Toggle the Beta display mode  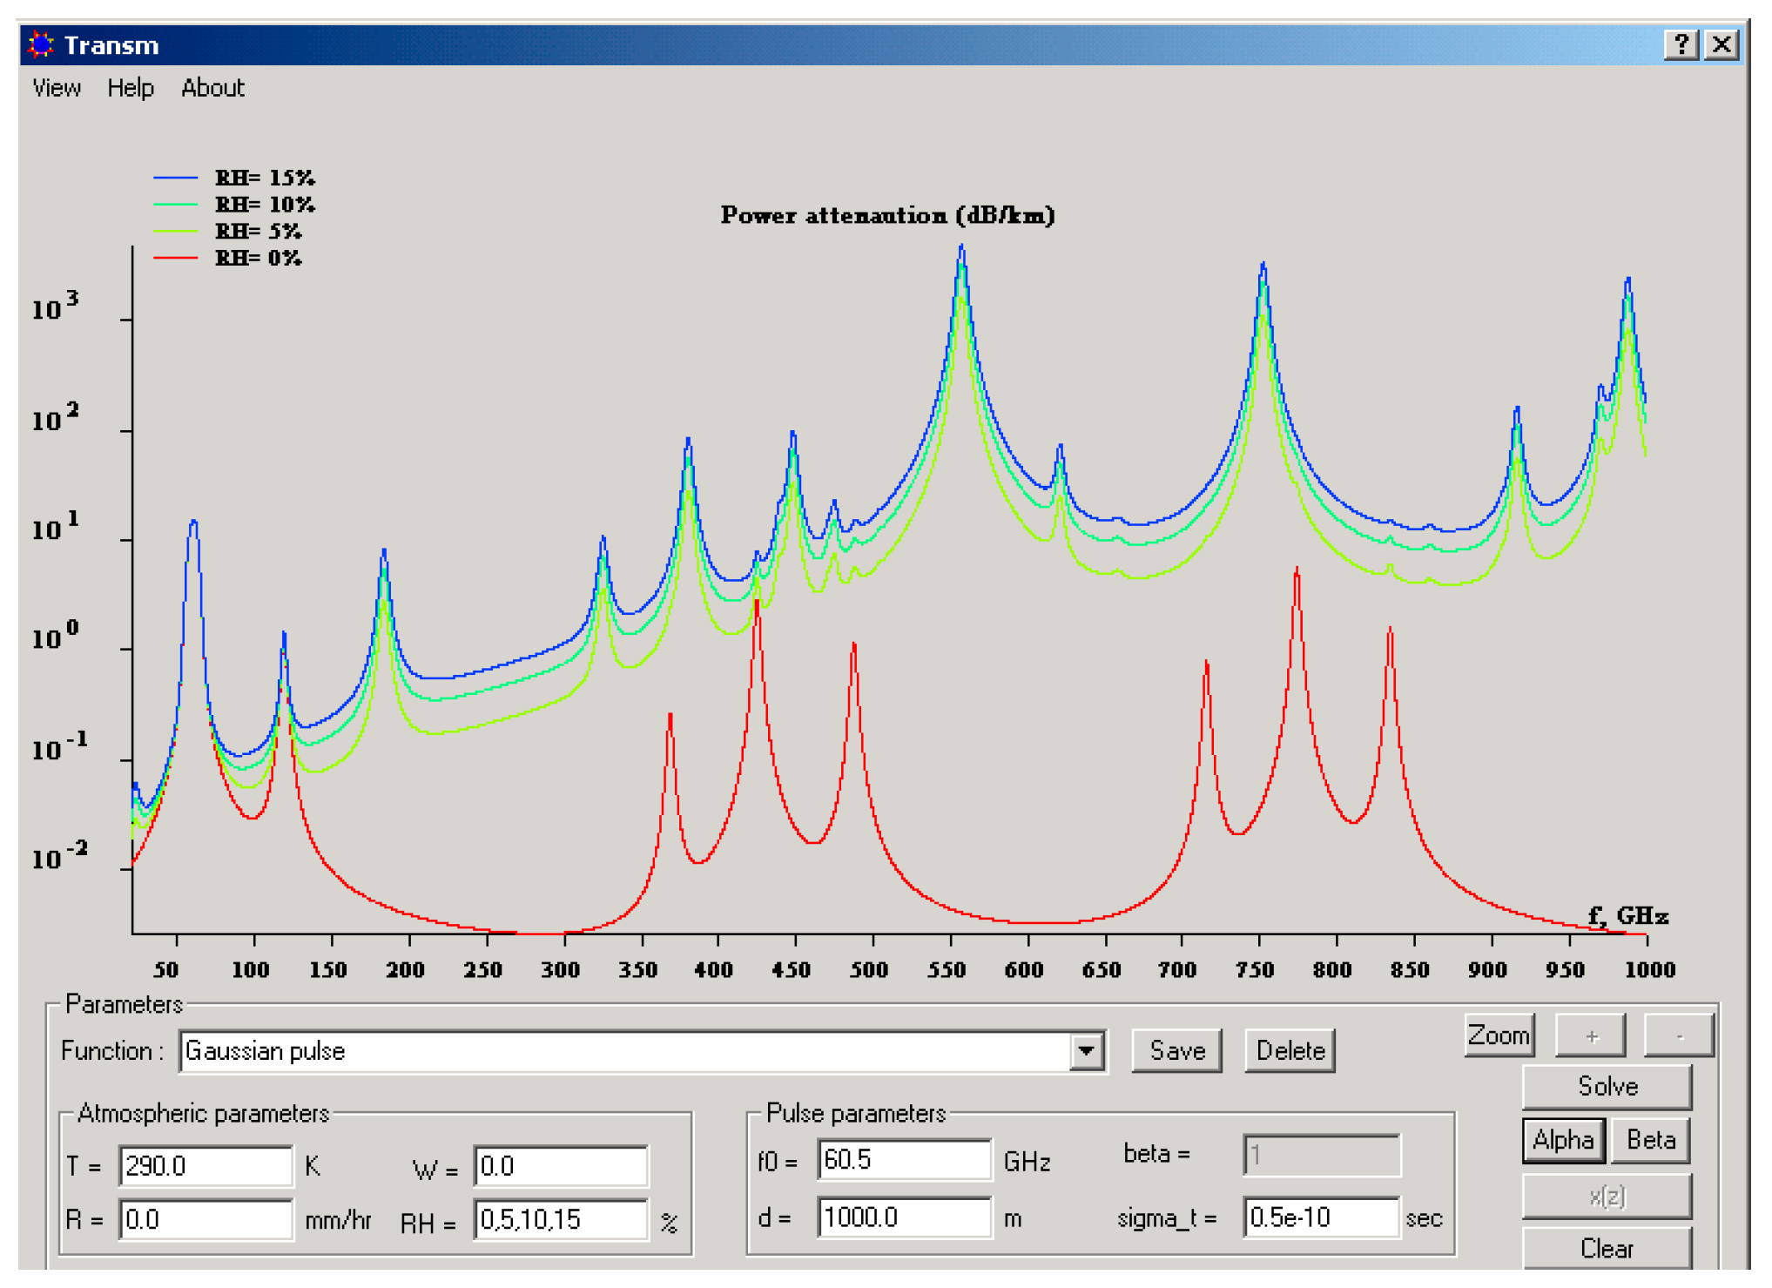pos(1651,1140)
